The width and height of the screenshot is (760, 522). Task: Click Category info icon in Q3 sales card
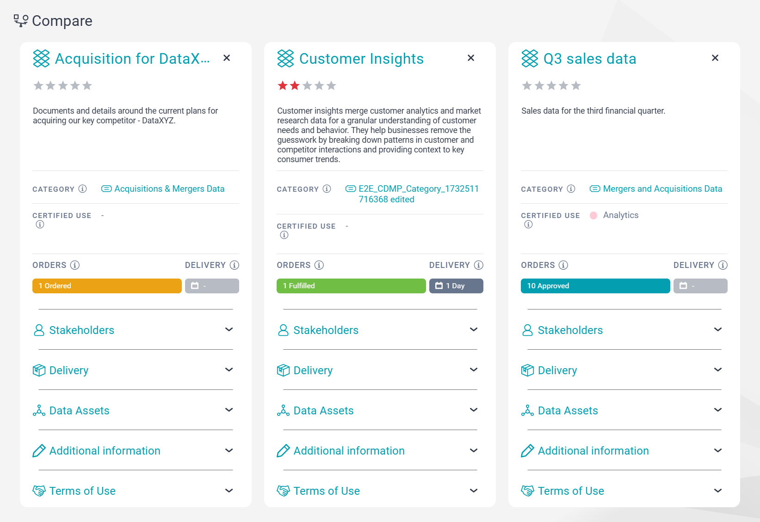(571, 188)
